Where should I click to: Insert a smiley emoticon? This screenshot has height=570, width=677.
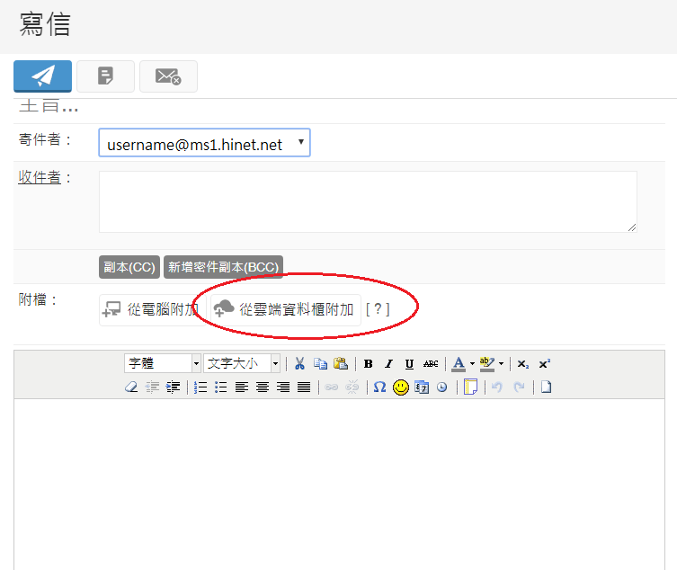(401, 387)
